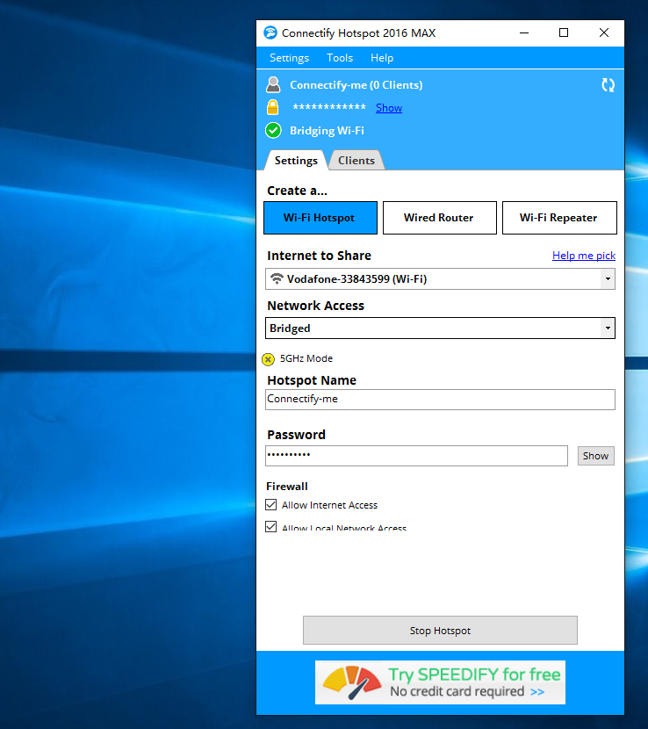Toggle Allow Local Network Access checkbox

click(271, 526)
